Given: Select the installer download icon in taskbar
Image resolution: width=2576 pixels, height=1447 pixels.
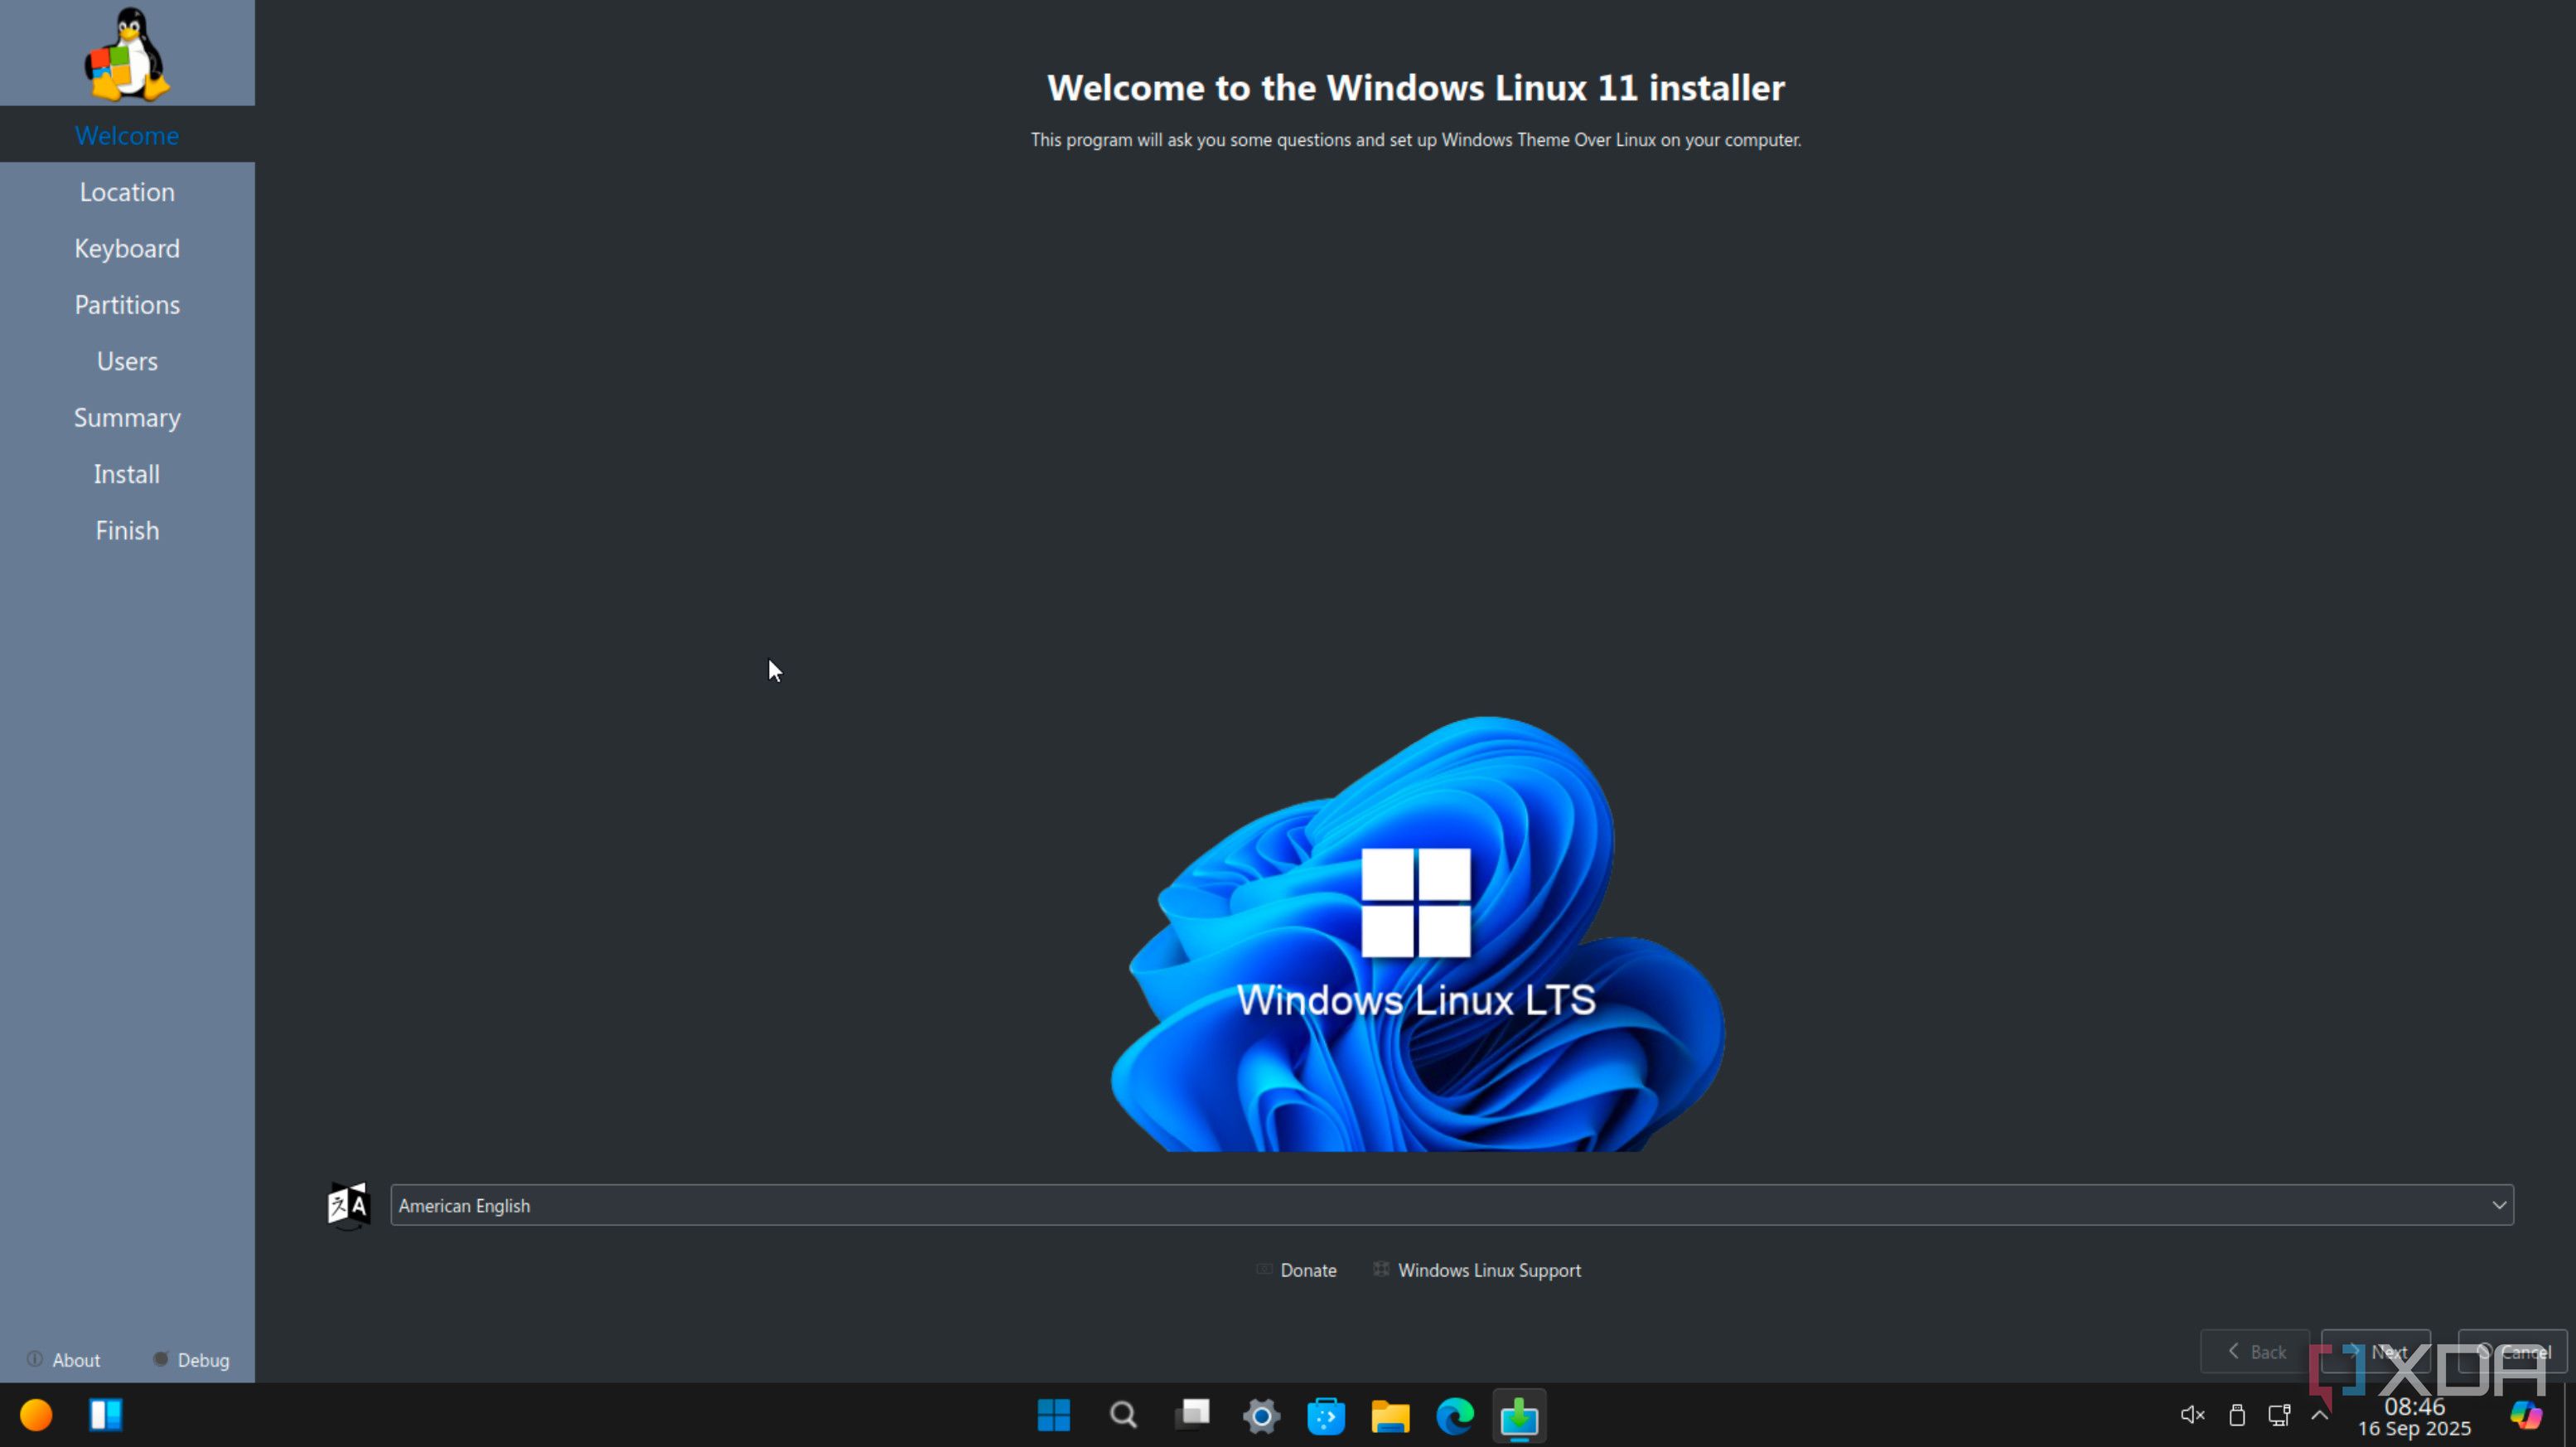Looking at the screenshot, I should 1519,1416.
